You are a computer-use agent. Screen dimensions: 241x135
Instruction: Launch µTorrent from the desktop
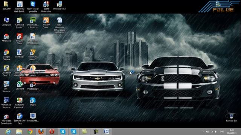pos(20,85)
